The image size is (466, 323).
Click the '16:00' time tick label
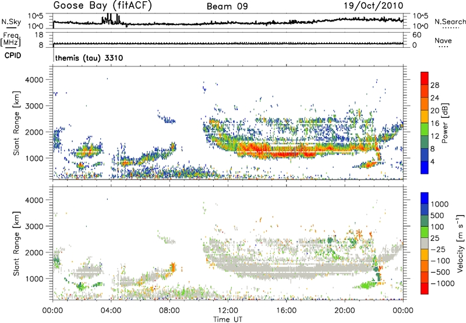pos(286,311)
